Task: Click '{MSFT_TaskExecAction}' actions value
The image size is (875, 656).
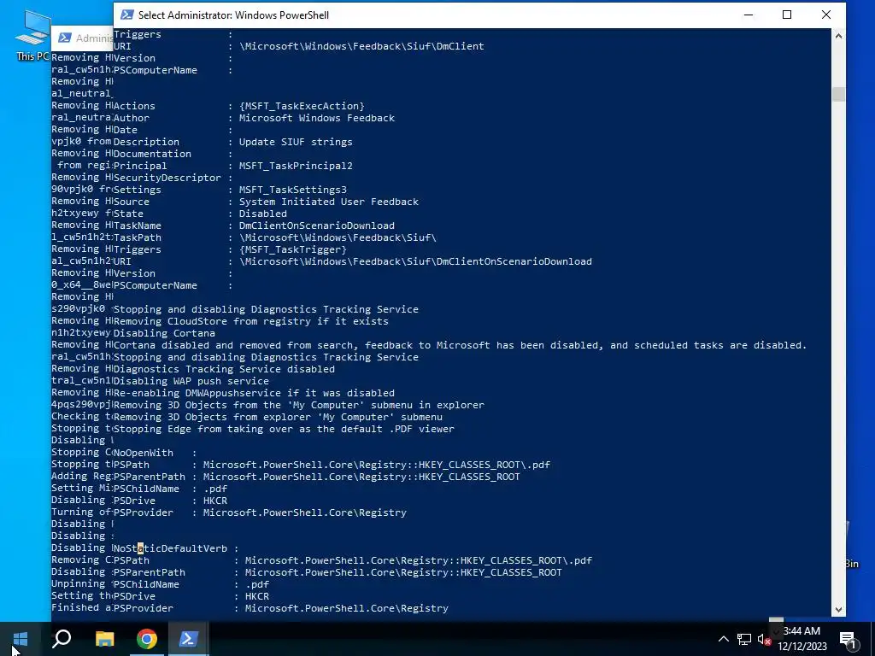Action: coord(302,106)
